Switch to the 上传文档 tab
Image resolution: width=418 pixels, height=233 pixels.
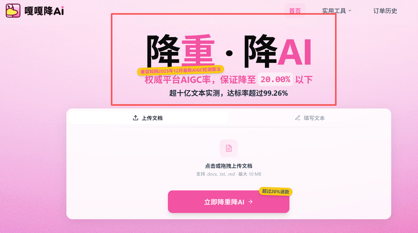click(x=149, y=118)
